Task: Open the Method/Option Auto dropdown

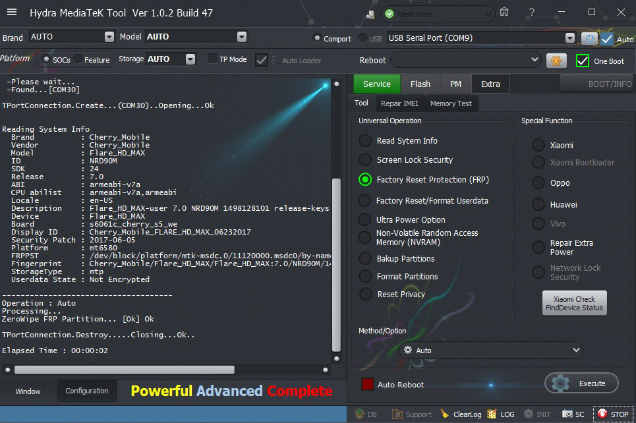Action: (491, 351)
